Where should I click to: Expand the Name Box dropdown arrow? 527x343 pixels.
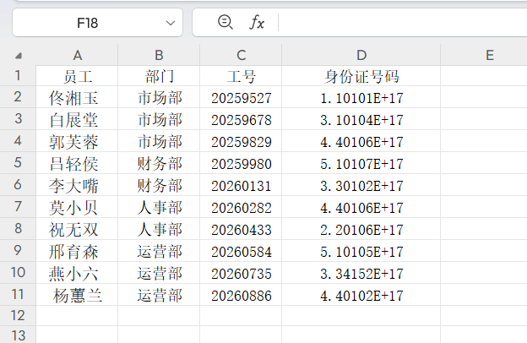171,23
